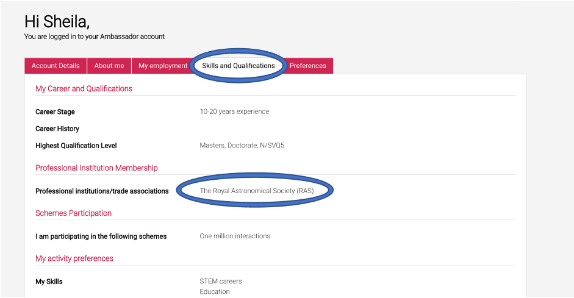Viewport: 574px width, 298px height.
Task: Select the My employment tab
Action: pos(162,66)
